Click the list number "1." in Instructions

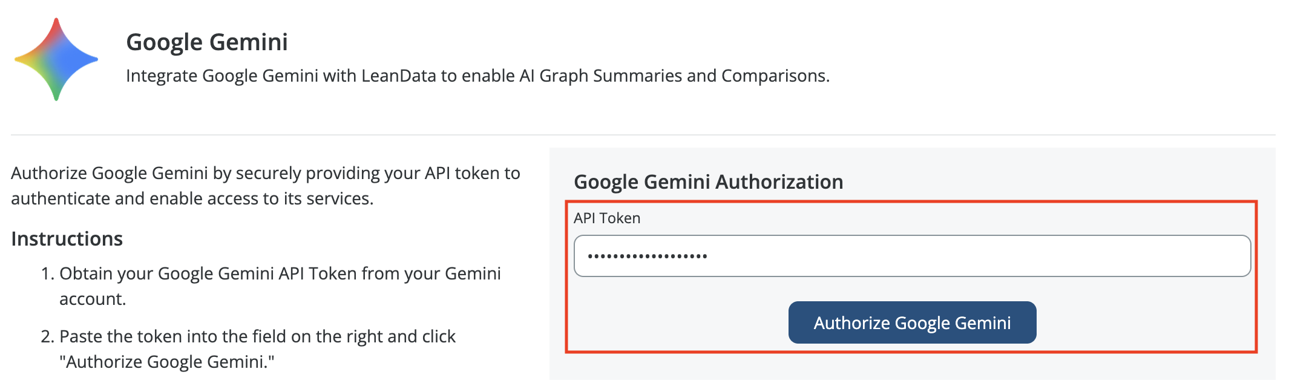48,273
